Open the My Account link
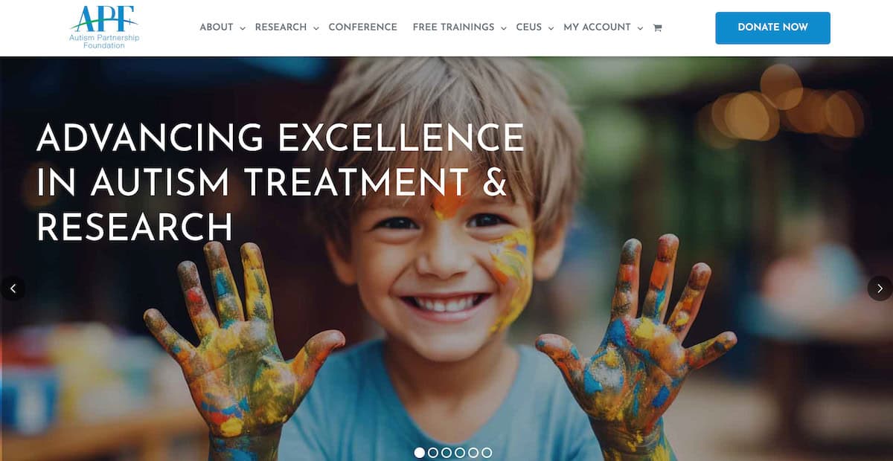 point(598,28)
